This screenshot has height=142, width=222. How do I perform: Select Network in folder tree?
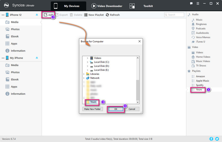click(95, 78)
